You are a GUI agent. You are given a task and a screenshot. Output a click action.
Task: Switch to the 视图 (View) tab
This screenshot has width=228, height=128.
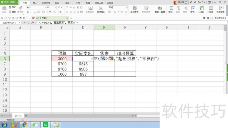88,3
